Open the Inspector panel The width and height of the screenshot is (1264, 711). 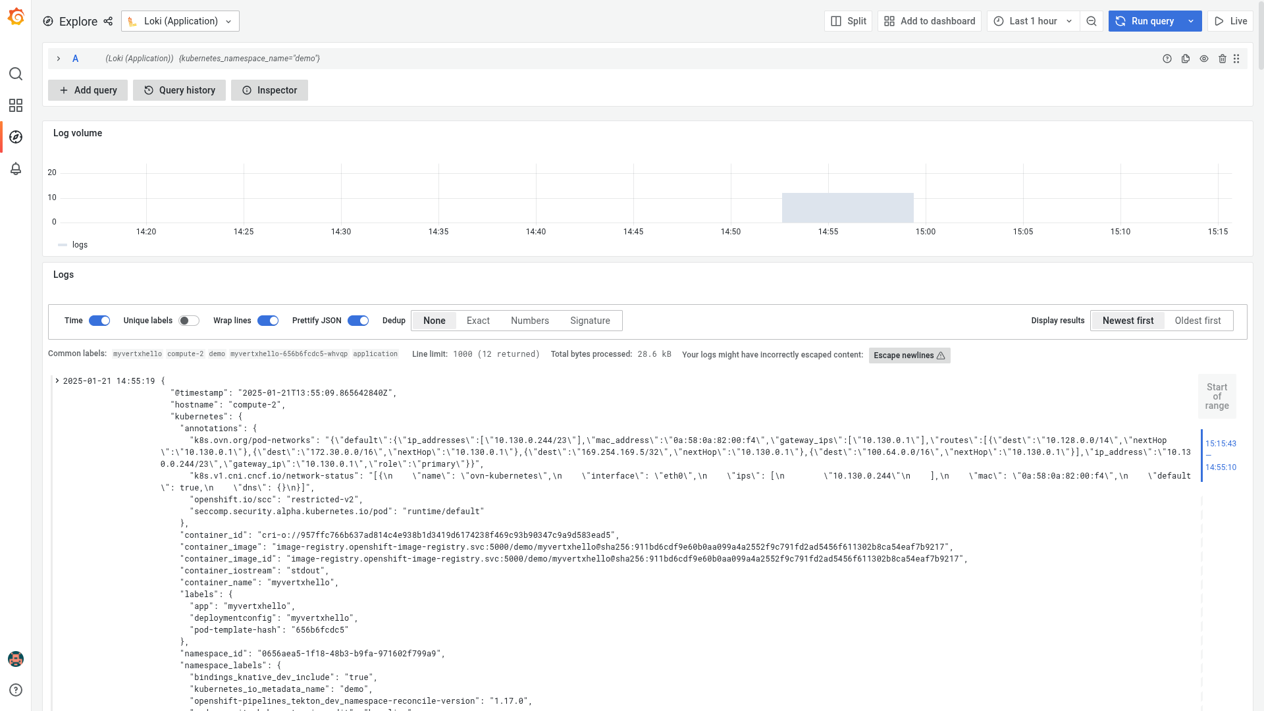tap(269, 90)
